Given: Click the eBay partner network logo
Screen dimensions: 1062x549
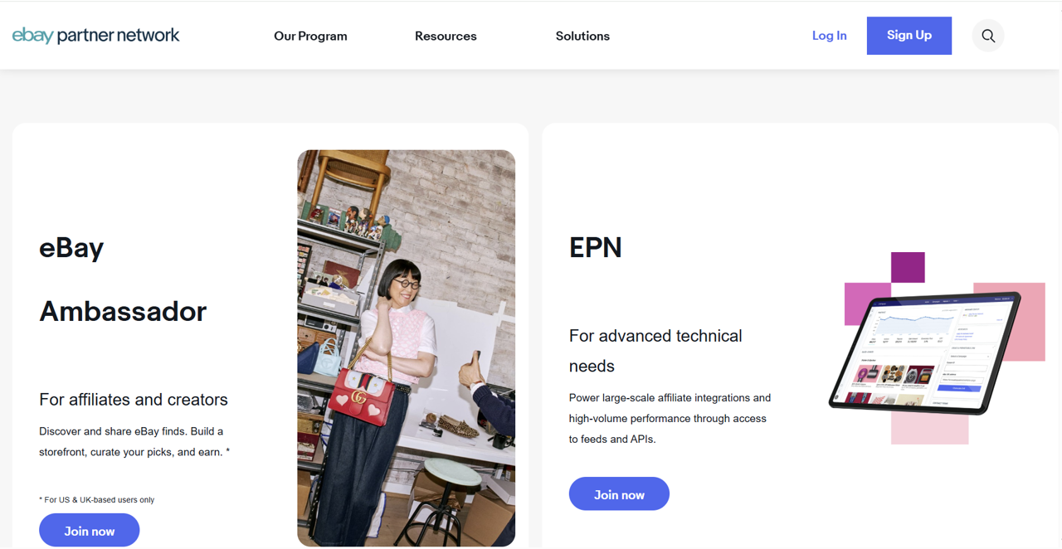Looking at the screenshot, I should click(x=95, y=36).
